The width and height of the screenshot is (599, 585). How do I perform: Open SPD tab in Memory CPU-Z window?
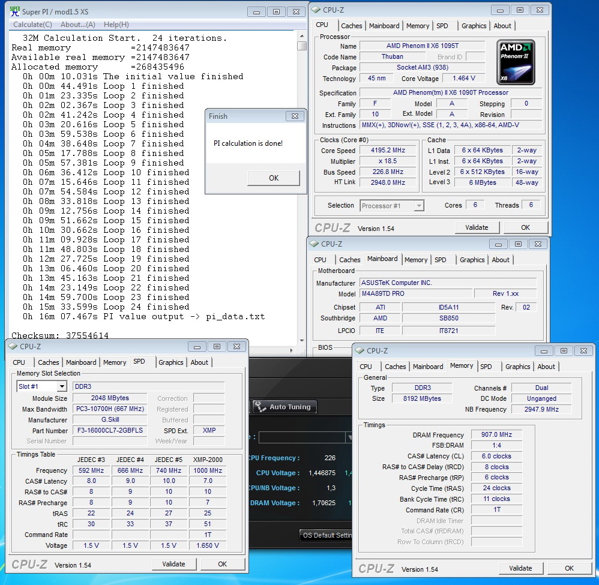486,367
